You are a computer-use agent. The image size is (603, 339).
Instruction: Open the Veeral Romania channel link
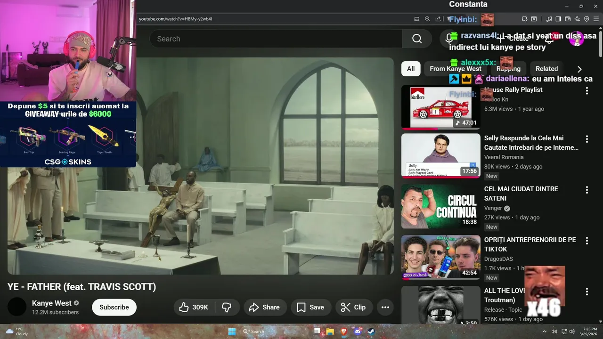pos(504,157)
